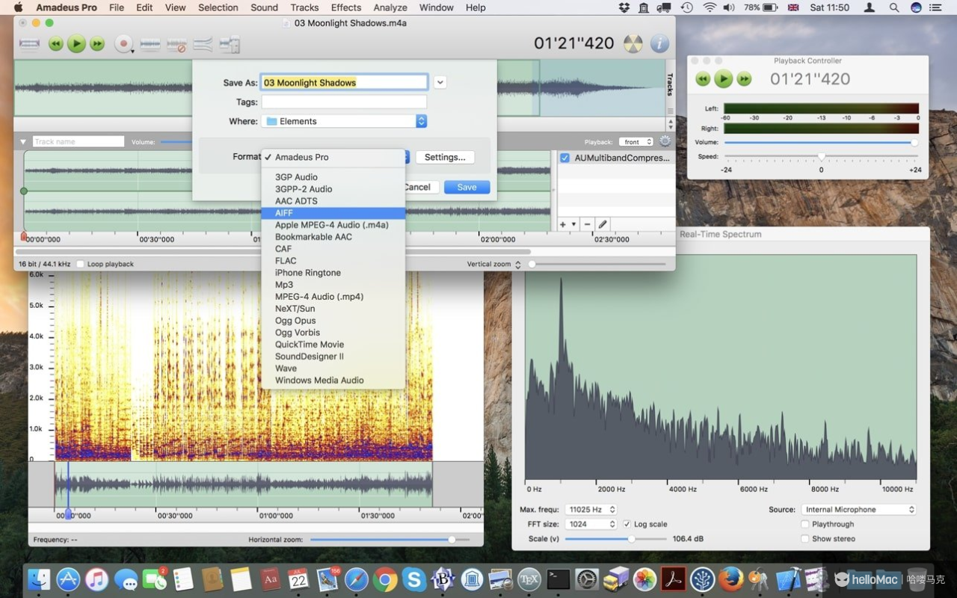The image size is (957, 598).
Task: Open Terminal from the dock
Action: [x=558, y=579]
